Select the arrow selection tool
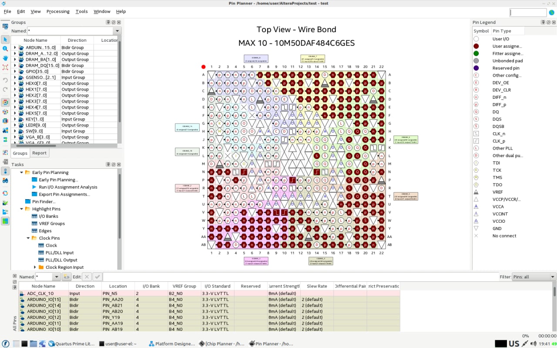The height and width of the screenshot is (348, 557). click(5, 40)
